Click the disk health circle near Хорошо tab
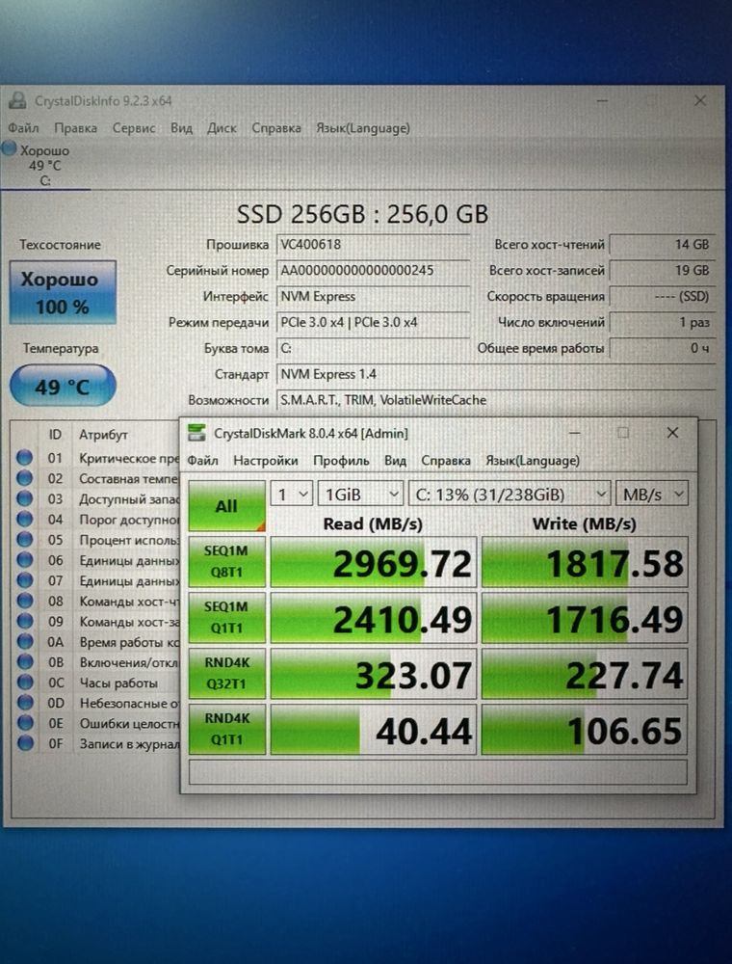Viewport: 732px width, 964px height. (x=10, y=148)
